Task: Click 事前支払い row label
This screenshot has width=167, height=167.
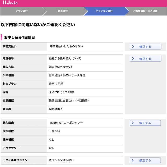Action: click(10, 46)
